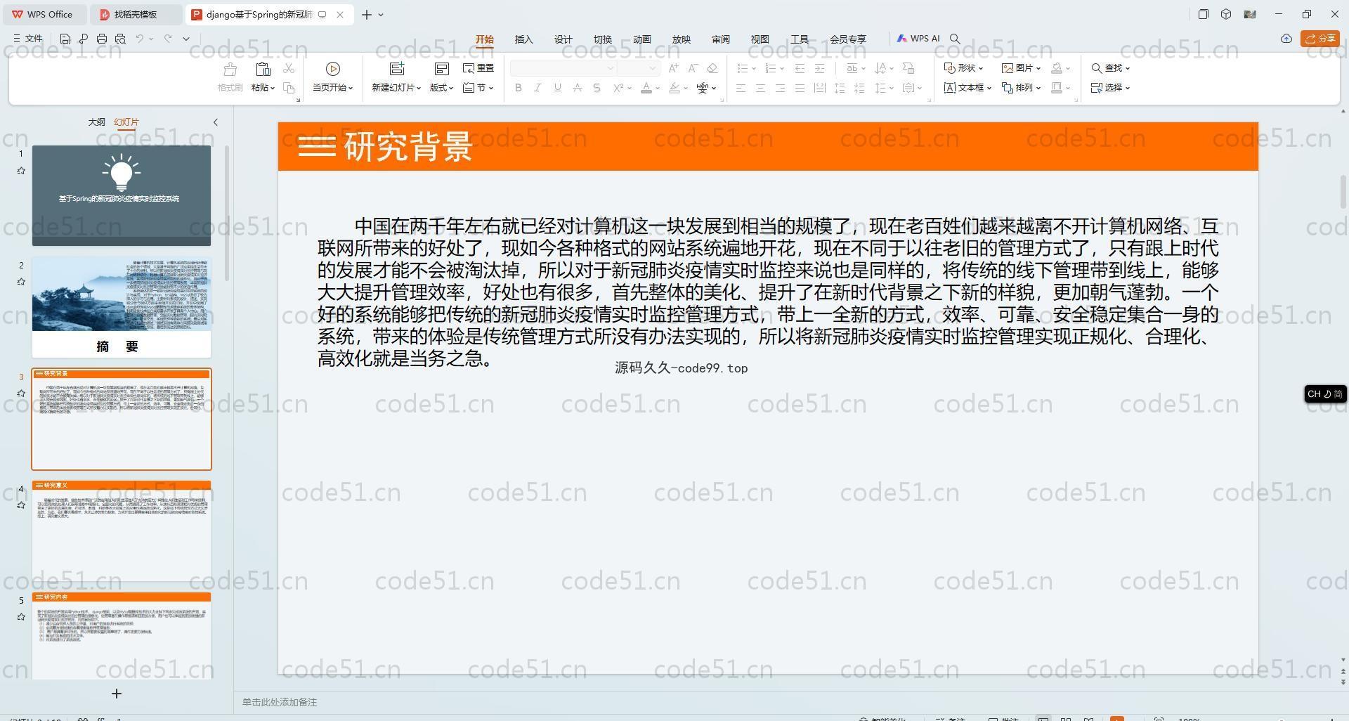Click the decrease font size icon

click(693, 68)
